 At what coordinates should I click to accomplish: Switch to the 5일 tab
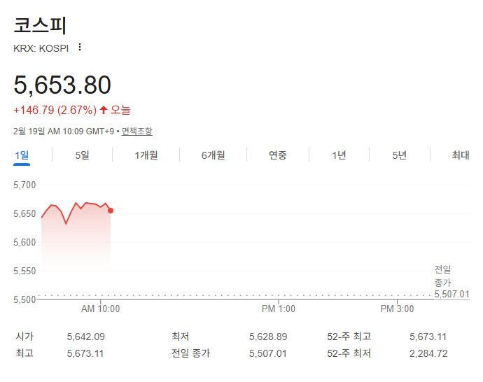(x=82, y=155)
